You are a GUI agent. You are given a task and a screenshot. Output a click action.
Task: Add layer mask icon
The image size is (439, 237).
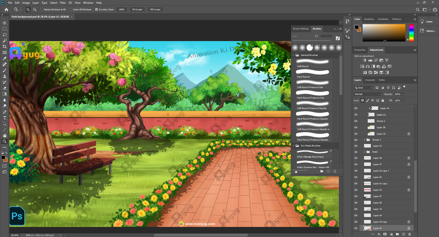pos(385,234)
